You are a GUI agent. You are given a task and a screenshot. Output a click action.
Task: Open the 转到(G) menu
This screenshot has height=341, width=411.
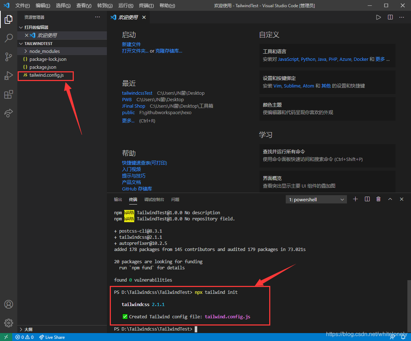tap(105, 5)
